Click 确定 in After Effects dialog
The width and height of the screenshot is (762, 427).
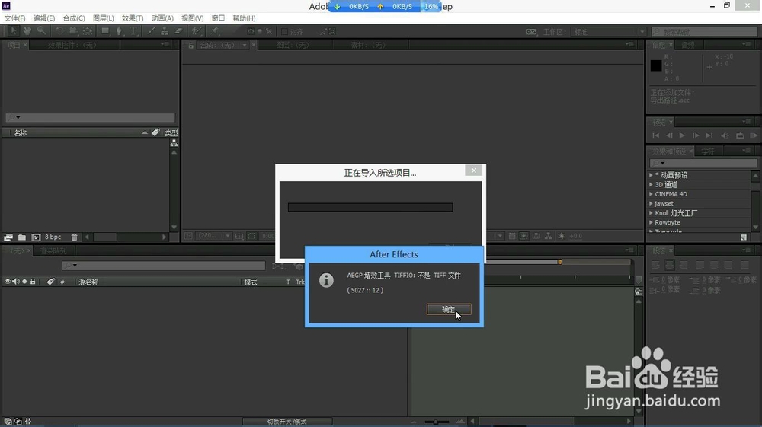tap(449, 310)
